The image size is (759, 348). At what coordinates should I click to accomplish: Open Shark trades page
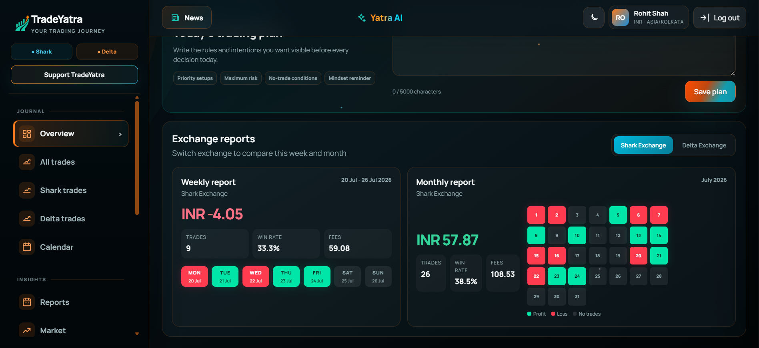tap(63, 190)
